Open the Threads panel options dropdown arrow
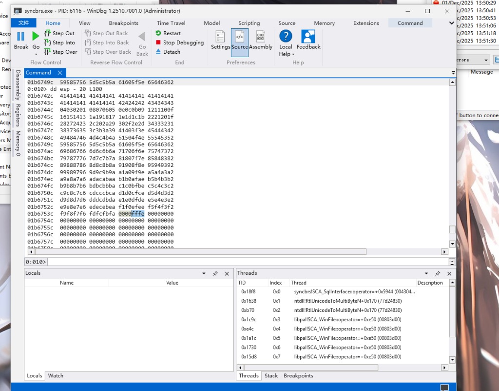The height and width of the screenshot is (391, 499). click(x=426, y=274)
